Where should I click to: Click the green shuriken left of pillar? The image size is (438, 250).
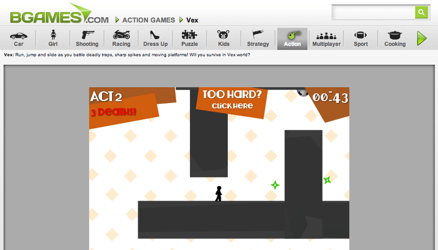click(275, 185)
